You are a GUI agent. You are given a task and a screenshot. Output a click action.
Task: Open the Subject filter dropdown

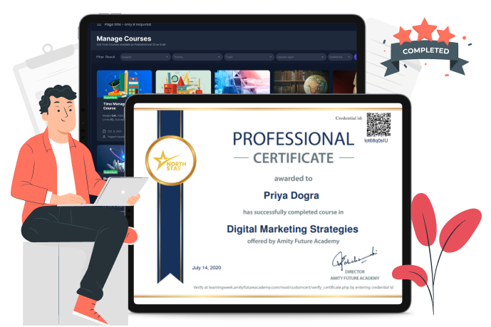click(x=143, y=56)
